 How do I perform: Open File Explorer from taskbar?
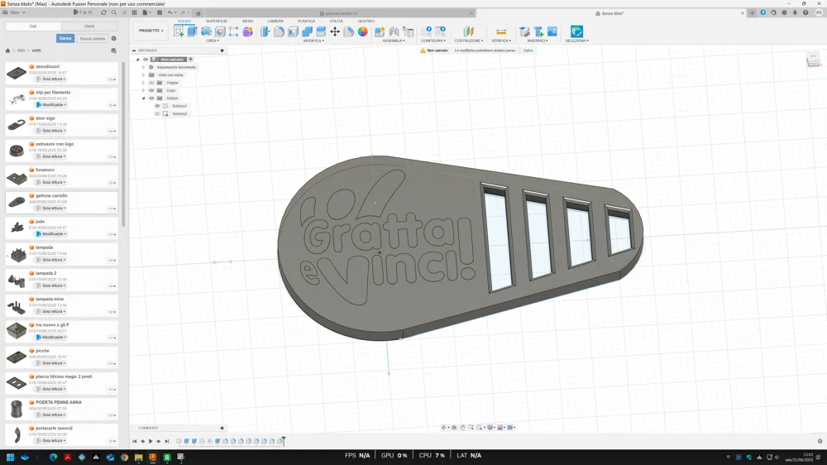[x=139, y=457]
